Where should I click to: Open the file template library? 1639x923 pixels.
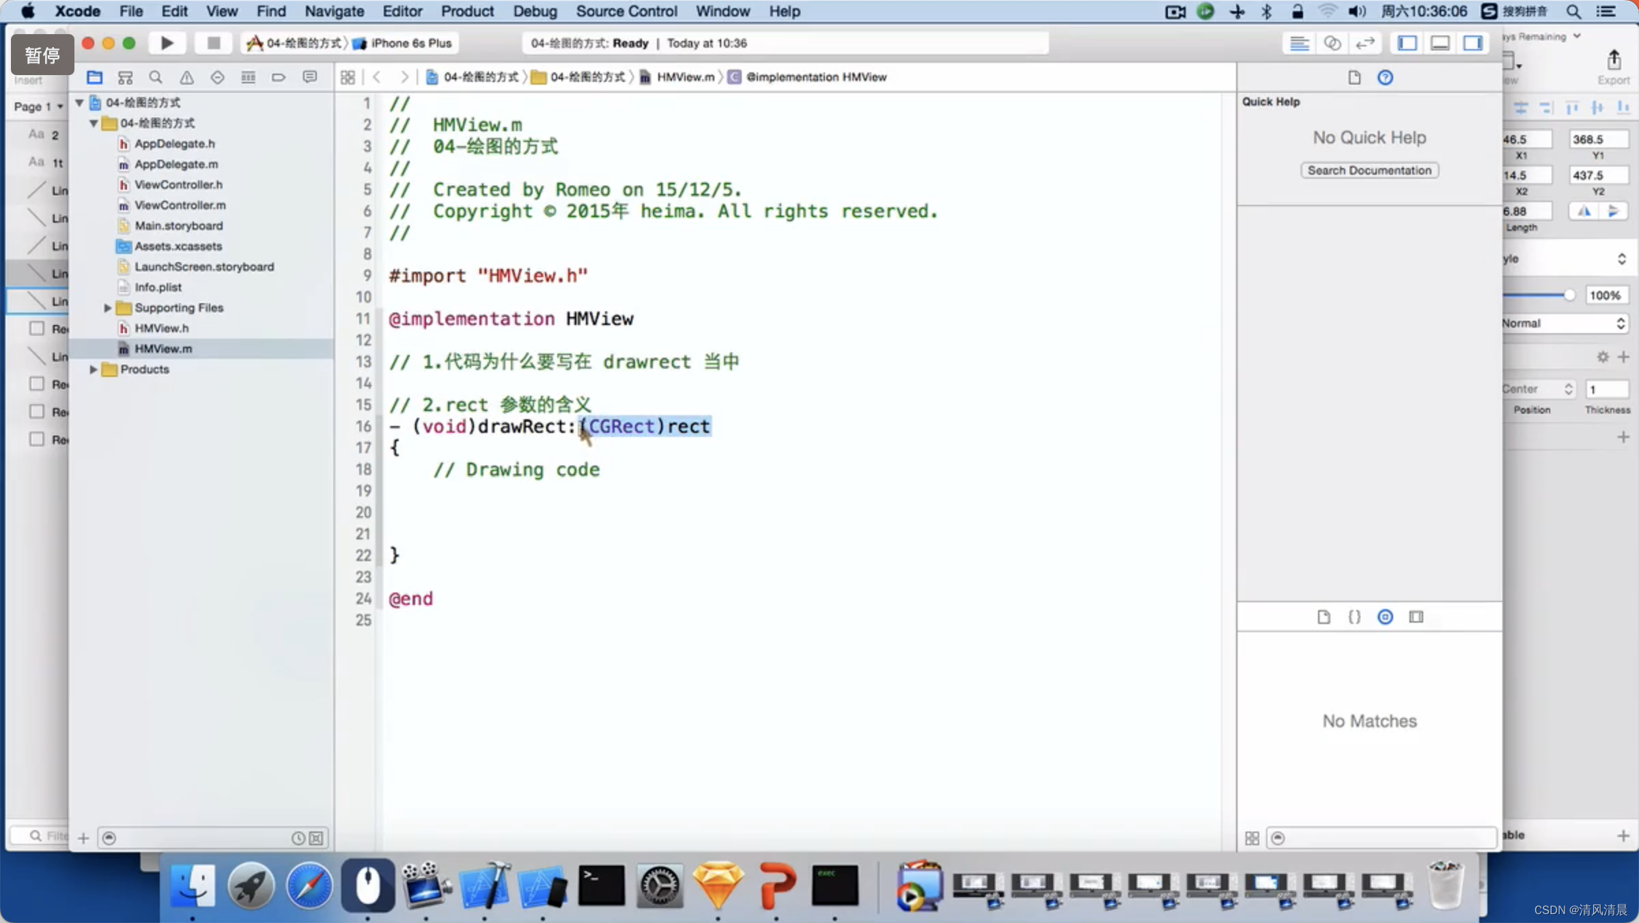pyautogui.click(x=1323, y=617)
